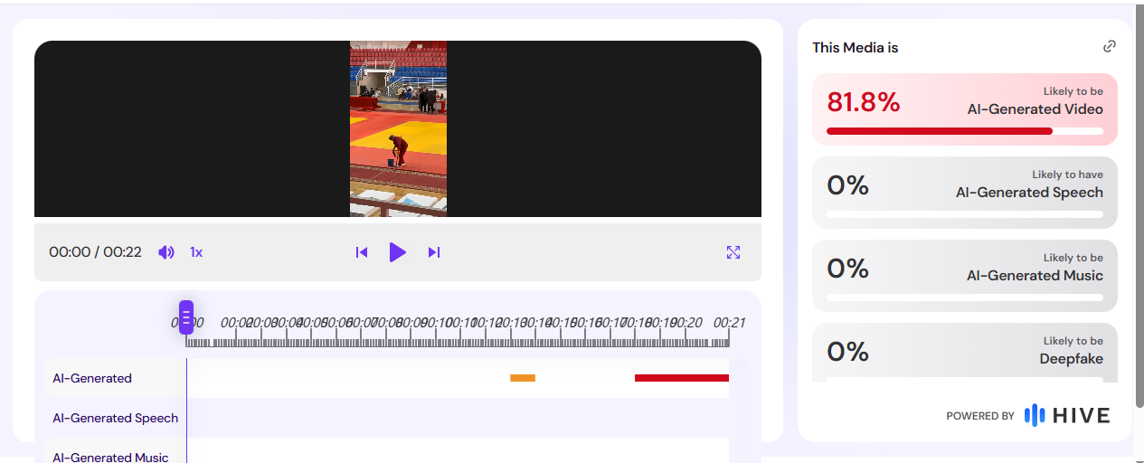Click the red AI-Generated timeline segment
This screenshot has width=1144, height=463.
coord(682,378)
